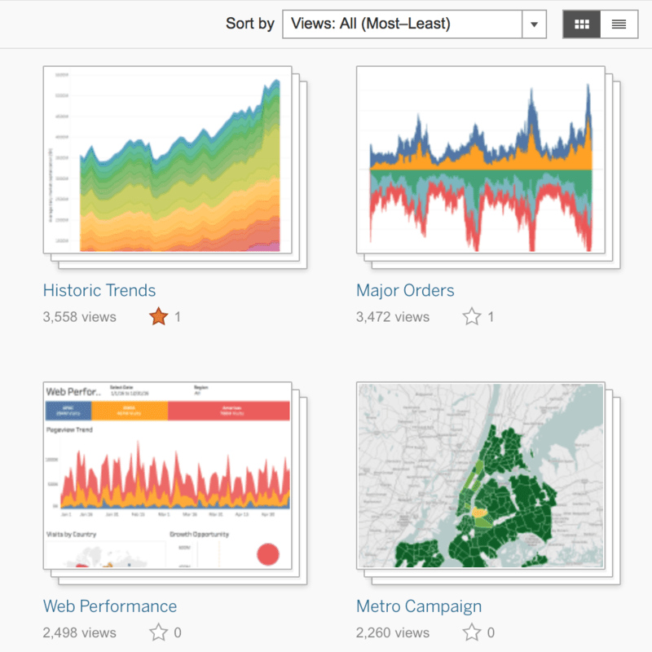Viewport: 652px width, 652px height.
Task: Open the Historic Trends title link
Action: tap(99, 290)
